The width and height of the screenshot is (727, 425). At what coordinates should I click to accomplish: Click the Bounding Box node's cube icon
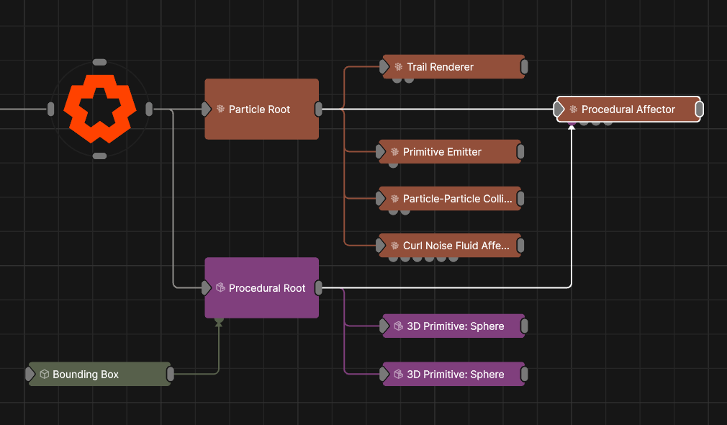coord(44,375)
